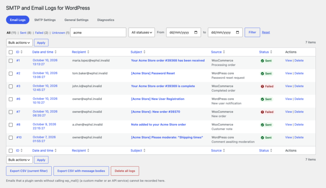Click the footer Recipient column header
This screenshot has width=326, height=188.
click(x=79, y=151)
